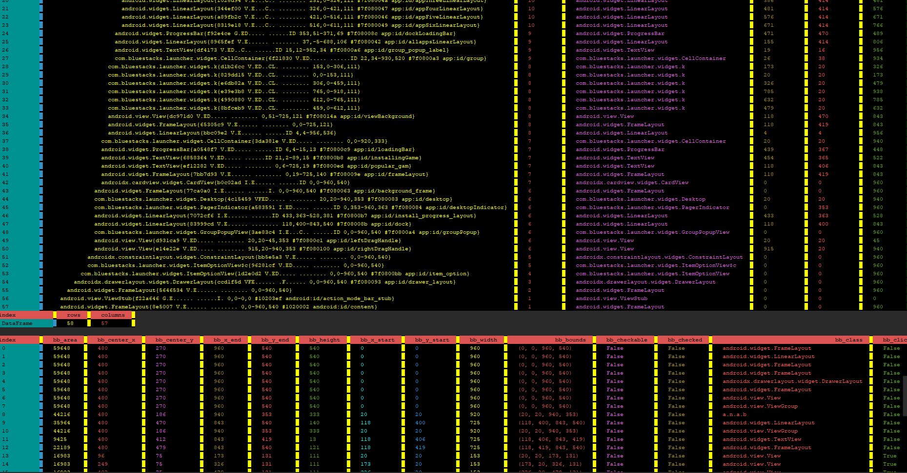Select the bounds cell "(118, 406, 843, 419)"
The height and width of the screenshot is (473, 907).
pos(551,439)
